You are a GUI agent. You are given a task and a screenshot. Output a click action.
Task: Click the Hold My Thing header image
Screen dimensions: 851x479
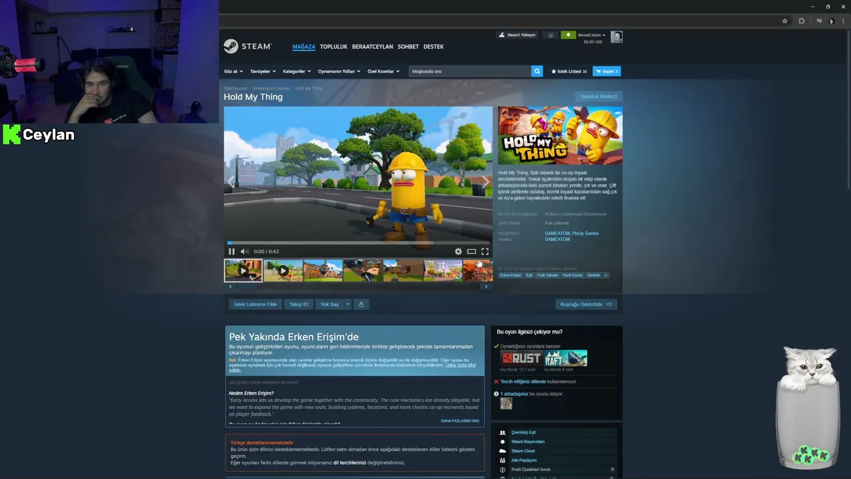coord(560,136)
